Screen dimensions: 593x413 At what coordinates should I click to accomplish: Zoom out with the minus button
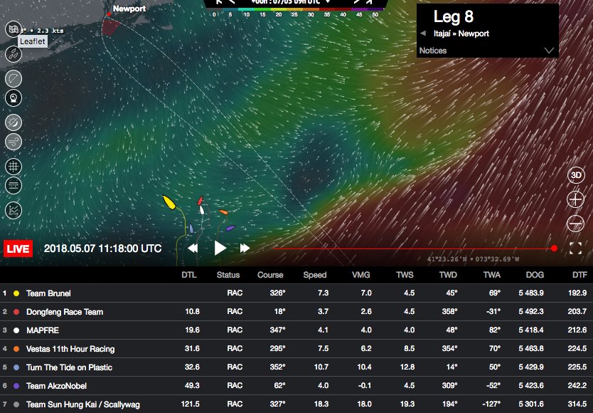(576, 224)
